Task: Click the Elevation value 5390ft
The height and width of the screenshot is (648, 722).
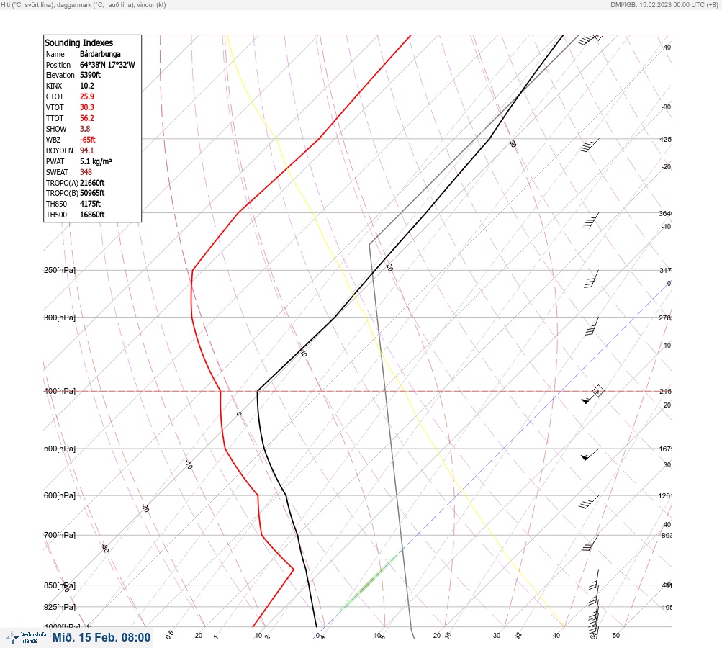Action: click(x=90, y=75)
